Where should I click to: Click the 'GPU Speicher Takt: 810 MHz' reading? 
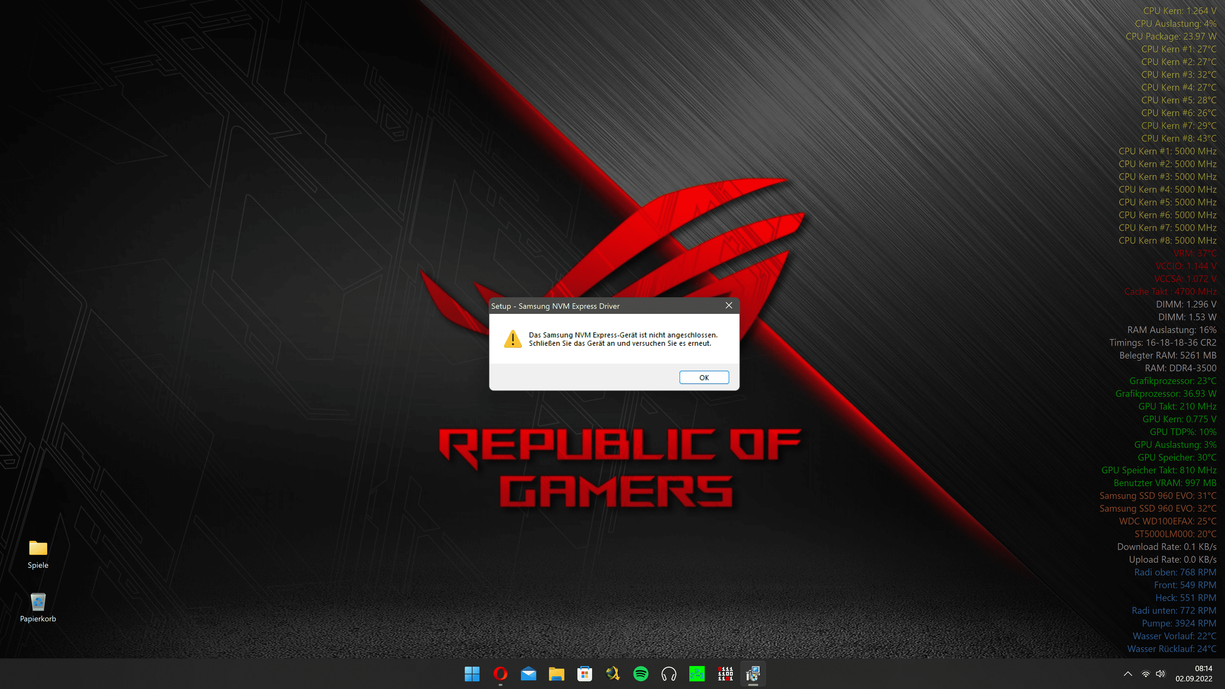point(1158,470)
